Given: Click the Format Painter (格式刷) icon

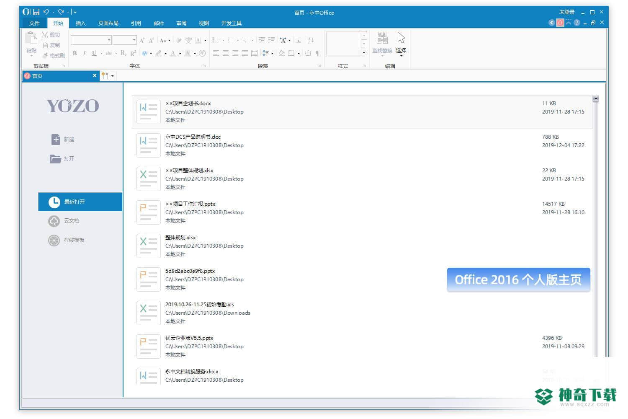Looking at the screenshot, I should [x=45, y=55].
